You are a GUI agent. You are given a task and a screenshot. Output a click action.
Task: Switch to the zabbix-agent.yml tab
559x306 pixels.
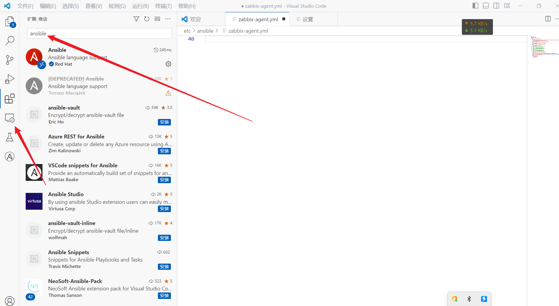pos(257,19)
